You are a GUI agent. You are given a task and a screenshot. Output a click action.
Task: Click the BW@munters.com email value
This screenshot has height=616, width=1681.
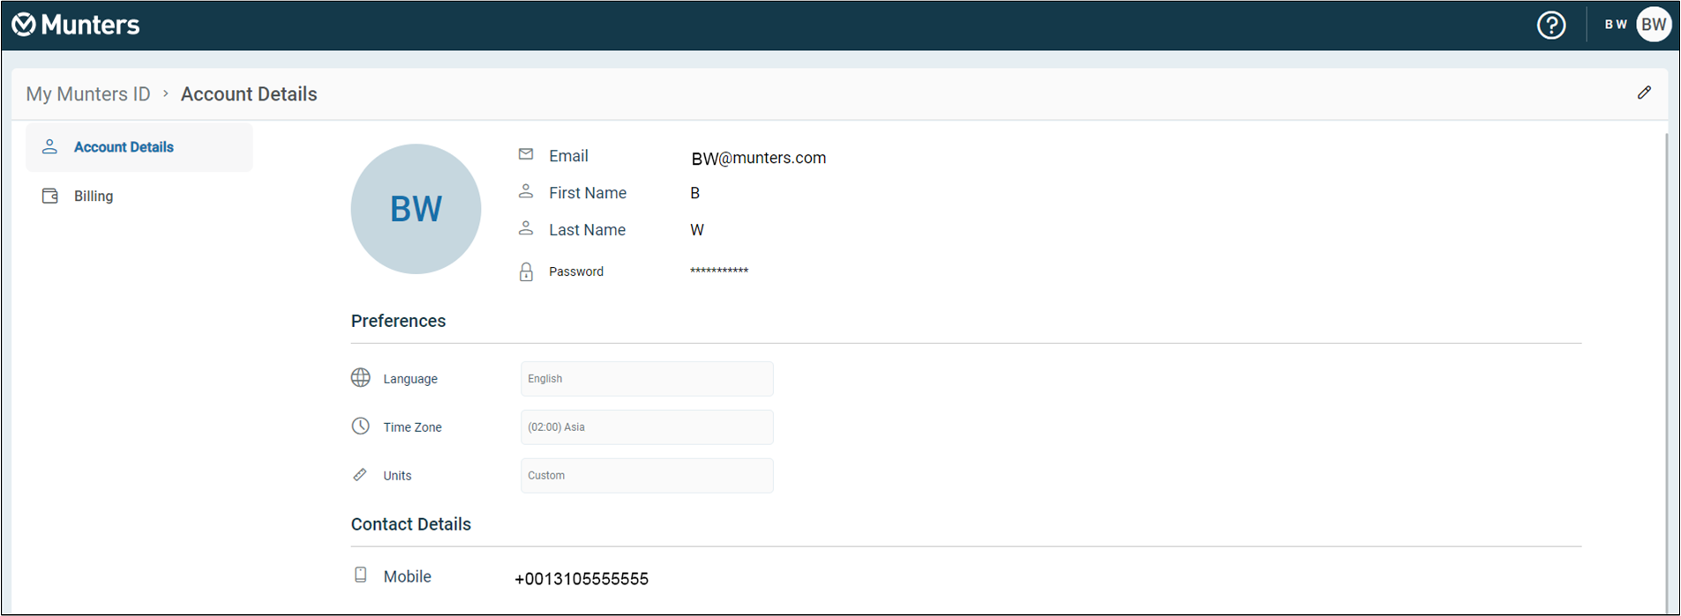pyautogui.click(x=758, y=159)
